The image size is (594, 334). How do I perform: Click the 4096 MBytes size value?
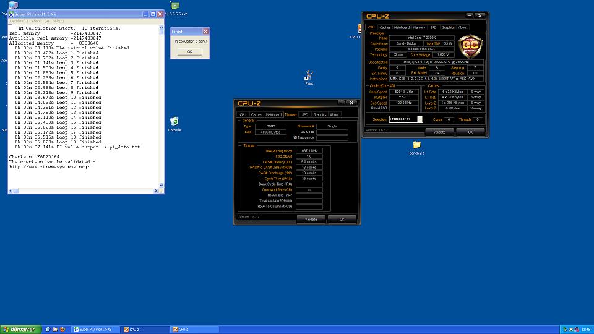tap(270, 132)
